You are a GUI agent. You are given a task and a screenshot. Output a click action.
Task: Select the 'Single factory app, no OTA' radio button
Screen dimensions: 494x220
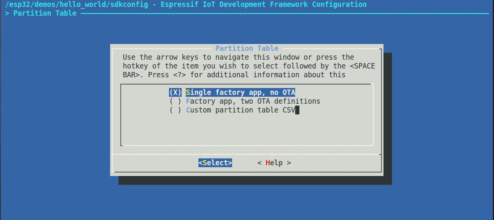click(x=175, y=93)
